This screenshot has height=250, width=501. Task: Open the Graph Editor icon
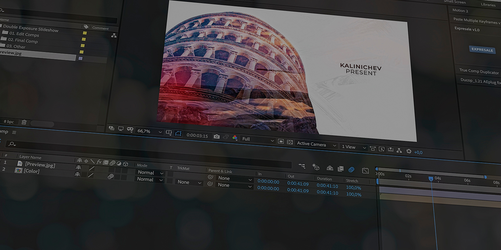tap(365, 171)
